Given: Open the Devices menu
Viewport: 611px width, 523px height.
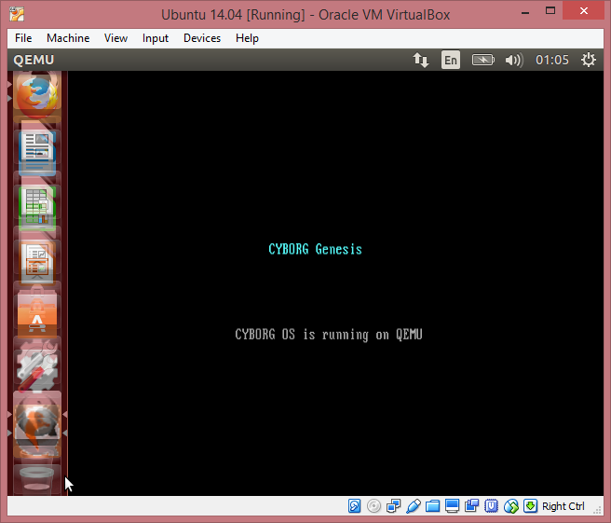Looking at the screenshot, I should (x=202, y=38).
